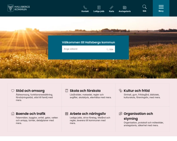Click the magnifier Sök icon in header
The height and width of the screenshot is (141, 177).
tap(144, 7)
